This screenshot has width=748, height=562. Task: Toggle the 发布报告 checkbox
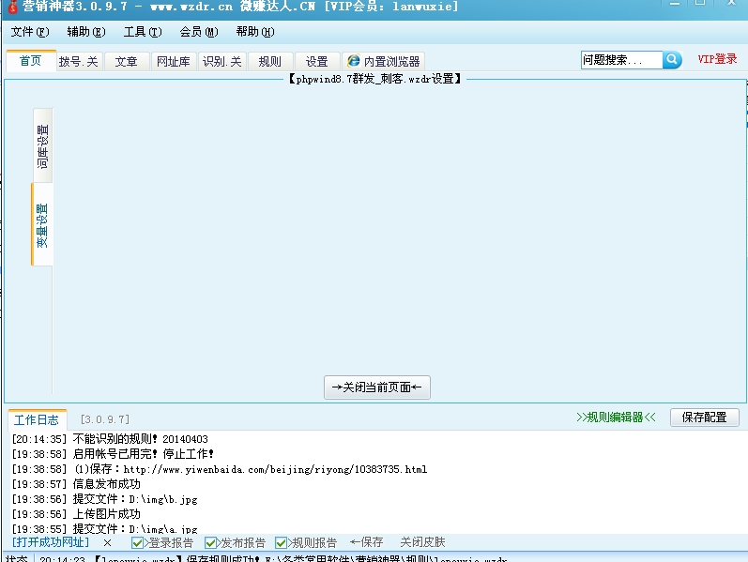[x=211, y=542]
